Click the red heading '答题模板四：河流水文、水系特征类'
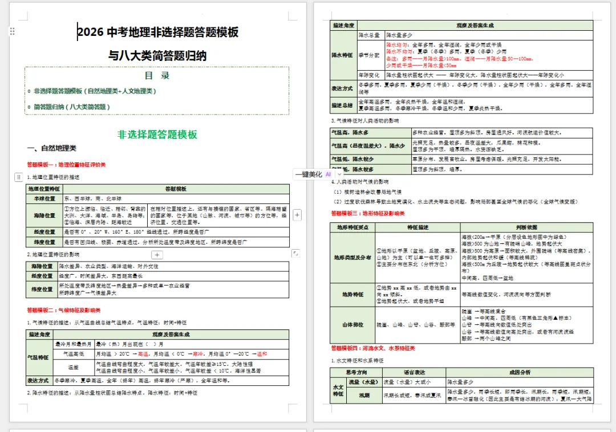The image size is (616, 432). point(373,348)
